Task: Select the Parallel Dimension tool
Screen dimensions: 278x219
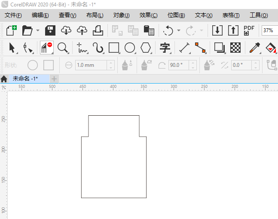Action: [x=184, y=48]
